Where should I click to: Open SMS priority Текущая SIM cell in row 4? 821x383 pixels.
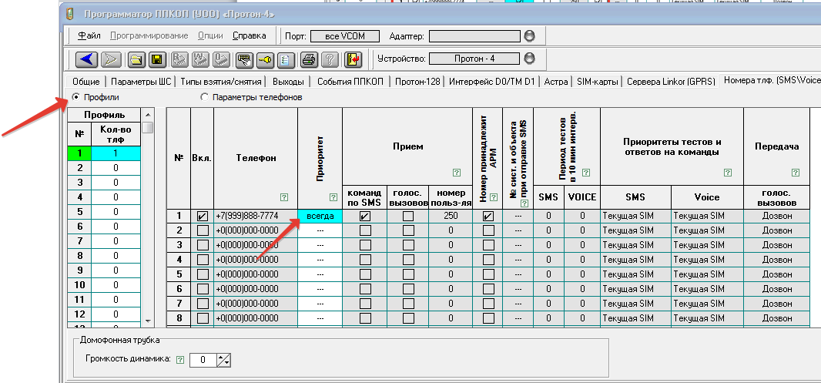point(635,260)
